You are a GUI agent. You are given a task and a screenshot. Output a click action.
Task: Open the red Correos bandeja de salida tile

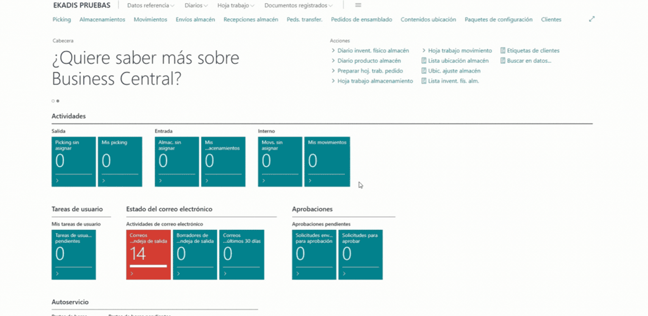pyautogui.click(x=148, y=254)
